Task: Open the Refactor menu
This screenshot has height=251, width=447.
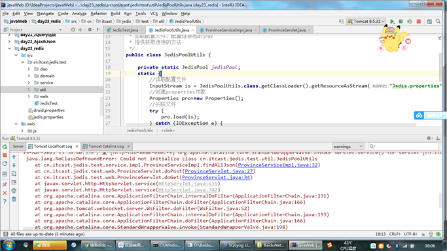Action: pos(98,13)
